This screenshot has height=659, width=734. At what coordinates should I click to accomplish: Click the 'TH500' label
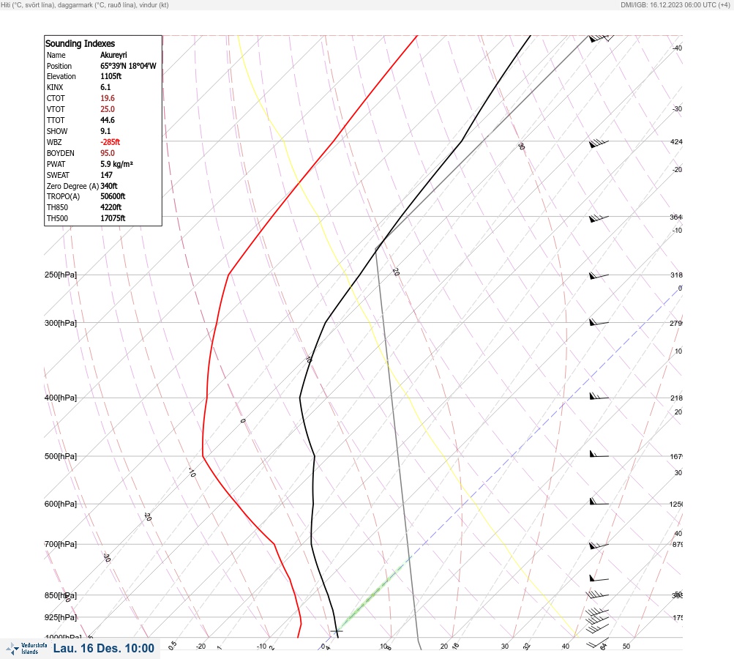[57, 218]
